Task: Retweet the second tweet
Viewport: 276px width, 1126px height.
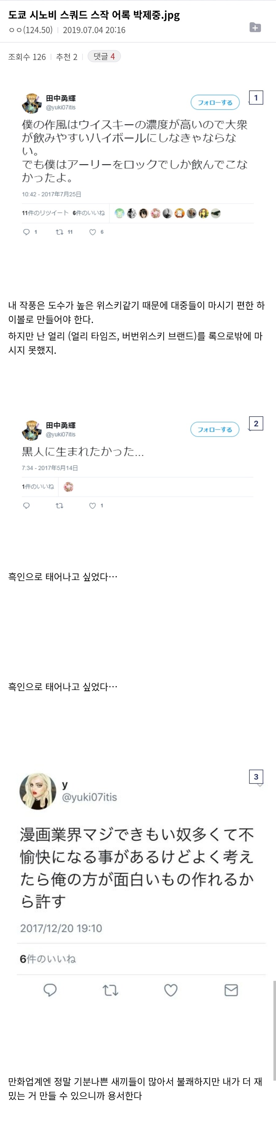Action: [60, 505]
